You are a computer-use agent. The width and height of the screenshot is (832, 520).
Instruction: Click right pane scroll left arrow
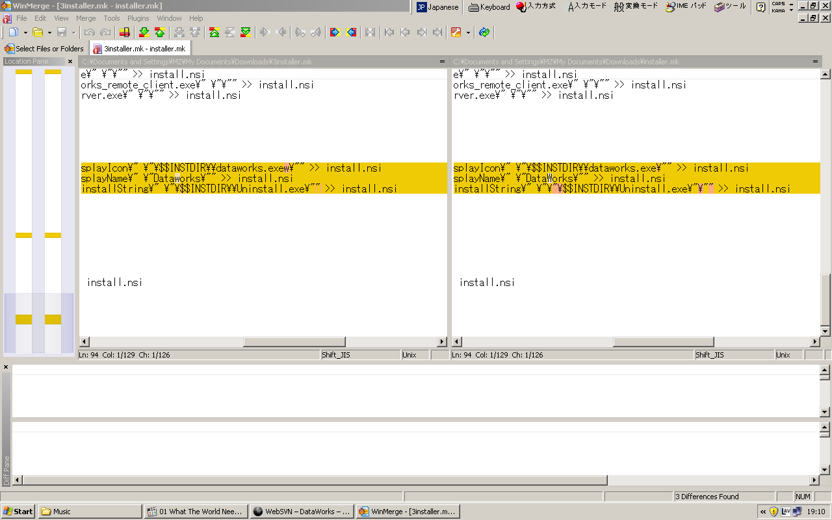(457, 342)
